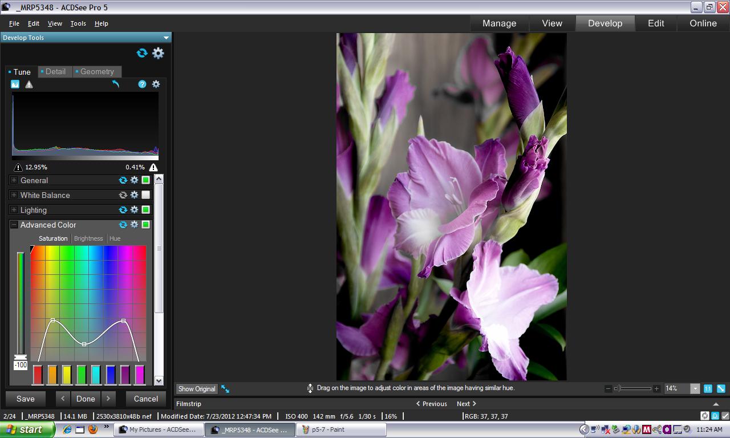The width and height of the screenshot is (730, 438).
Task: Click the 1:1 actual size icon
Action: point(708,388)
